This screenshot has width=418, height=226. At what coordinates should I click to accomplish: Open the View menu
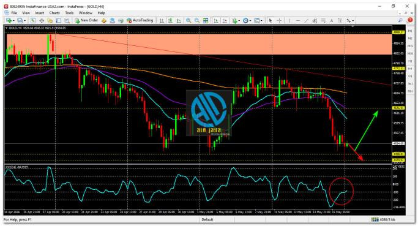pyautogui.click(x=26, y=13)
